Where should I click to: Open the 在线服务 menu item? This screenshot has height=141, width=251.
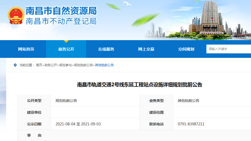click(106, 49)
